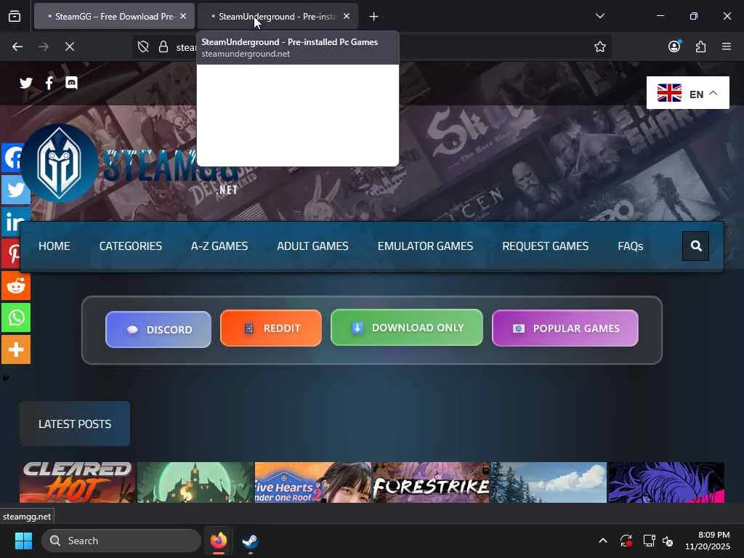Image resolution: width=744 pixels, height=558 pixels.
Task: Share via LinkedIn sidebar button
Action: coord(16,222)
